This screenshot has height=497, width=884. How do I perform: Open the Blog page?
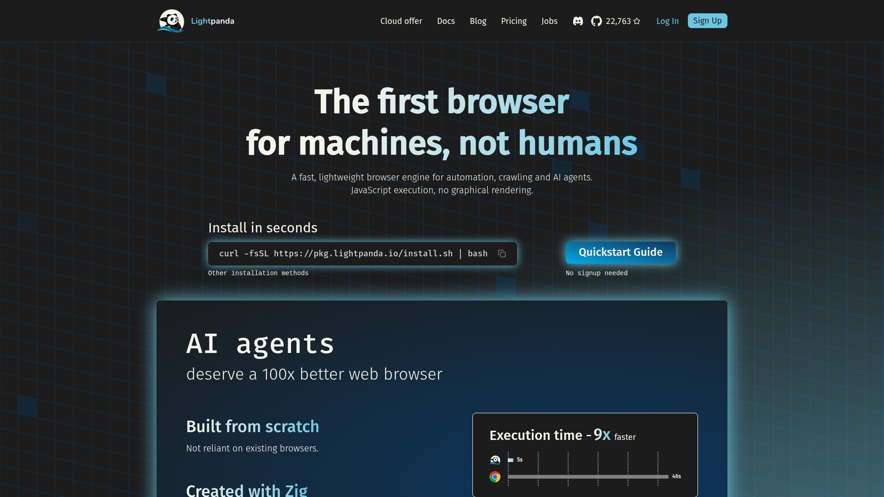click(x=478, y=21)
